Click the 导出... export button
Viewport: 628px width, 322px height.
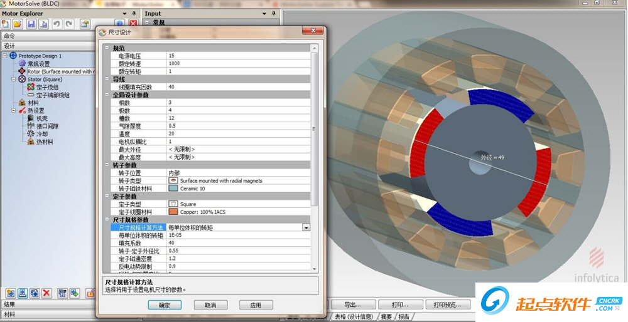[x=352, y=305]
